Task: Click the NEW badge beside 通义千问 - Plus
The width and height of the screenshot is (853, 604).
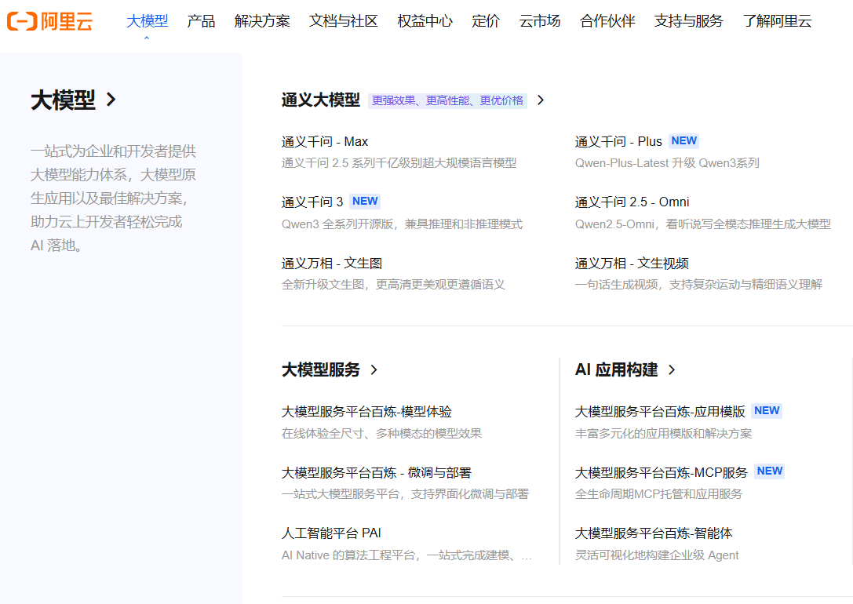Action: click(683, 141)
